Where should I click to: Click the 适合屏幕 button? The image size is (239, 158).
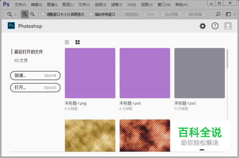(171, 14)
